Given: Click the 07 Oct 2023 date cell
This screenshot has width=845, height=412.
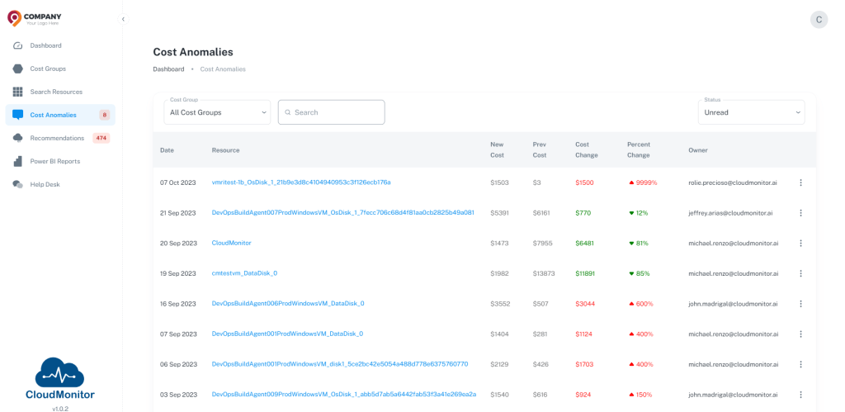Looking at the screenshot, I should pos(178,182).
